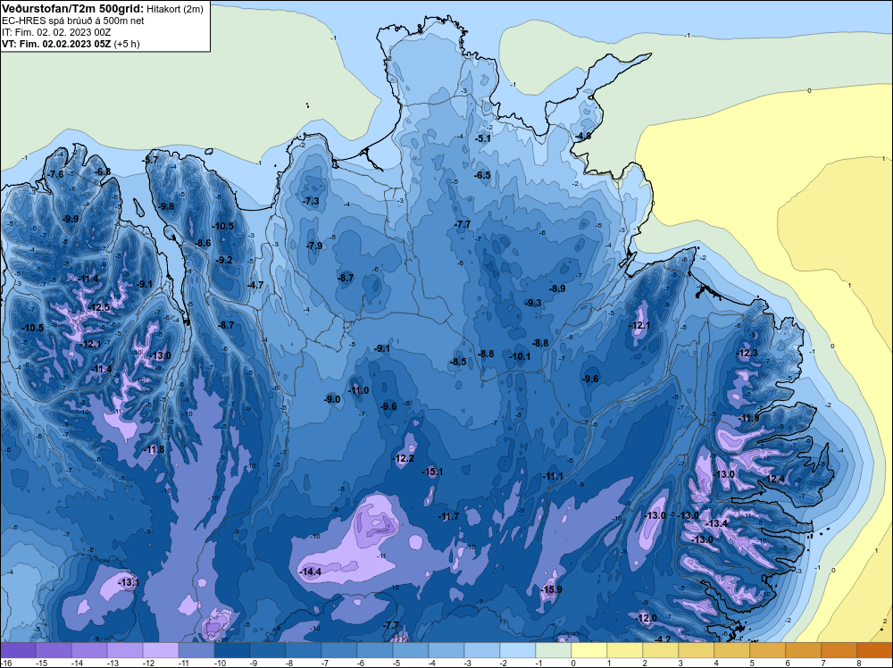Select the -11.1 temperature value
This screenshot has height=668, width=893.
coord(553,477)
